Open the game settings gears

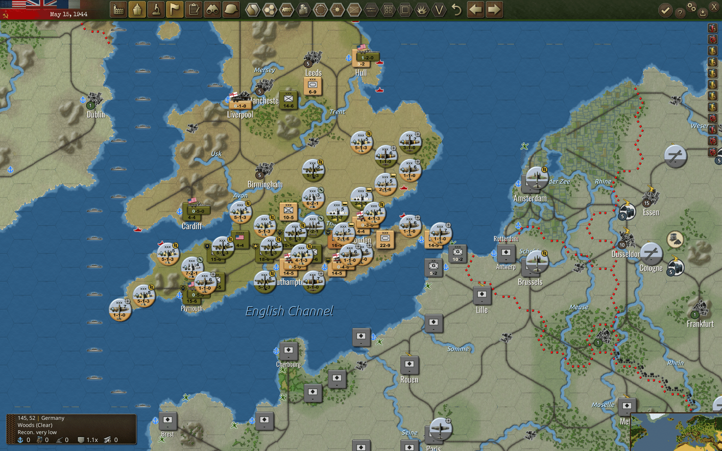point(691,6)
